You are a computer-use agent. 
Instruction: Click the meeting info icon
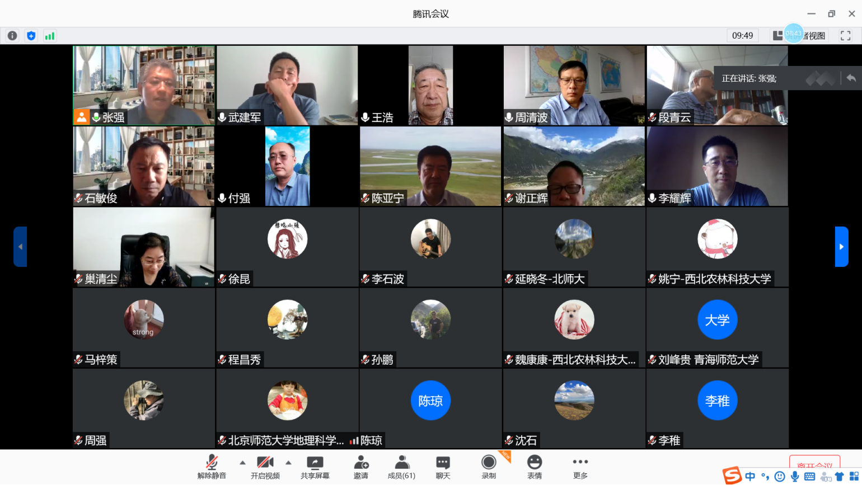[12, 36]
